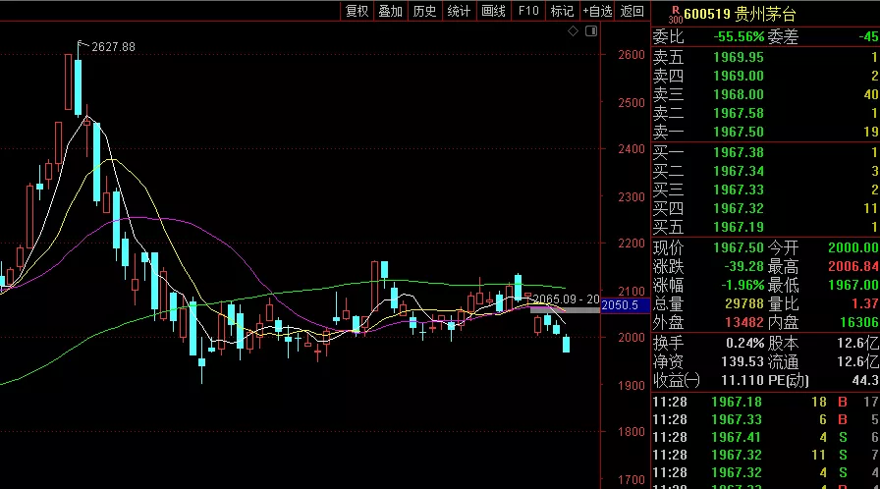Open F10 company information
This screenshot has height=489, width=880.
click(x=528, y=11)
